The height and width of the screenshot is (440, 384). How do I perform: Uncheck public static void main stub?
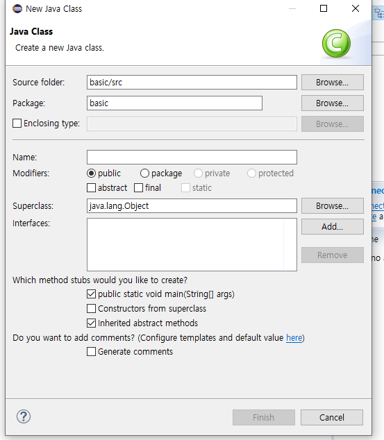(91, 294)
